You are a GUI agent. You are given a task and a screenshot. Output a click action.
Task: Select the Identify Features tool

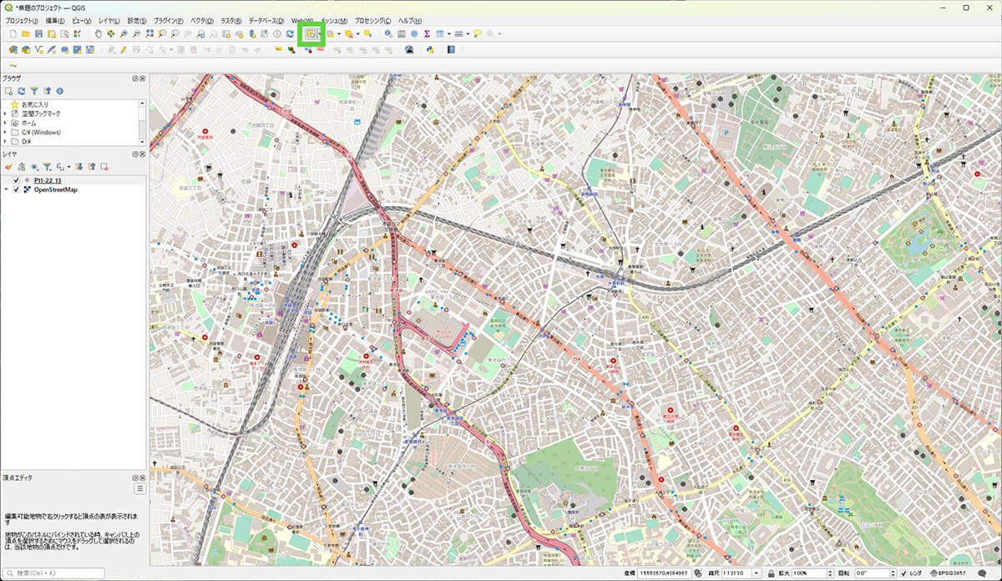coord(388,33)
